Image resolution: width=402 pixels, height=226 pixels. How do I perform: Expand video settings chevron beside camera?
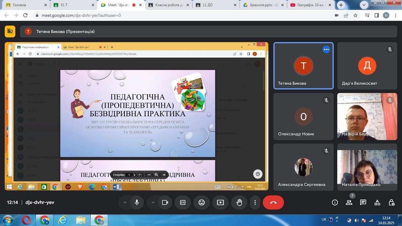(153, 202)
